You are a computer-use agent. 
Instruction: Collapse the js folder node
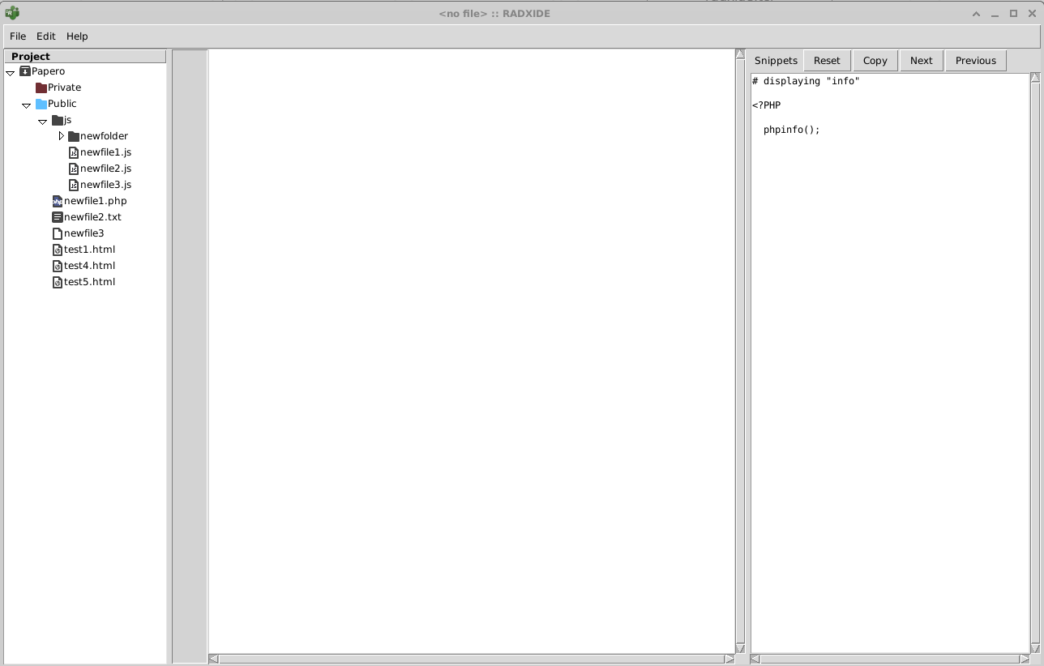coord(43,121)
